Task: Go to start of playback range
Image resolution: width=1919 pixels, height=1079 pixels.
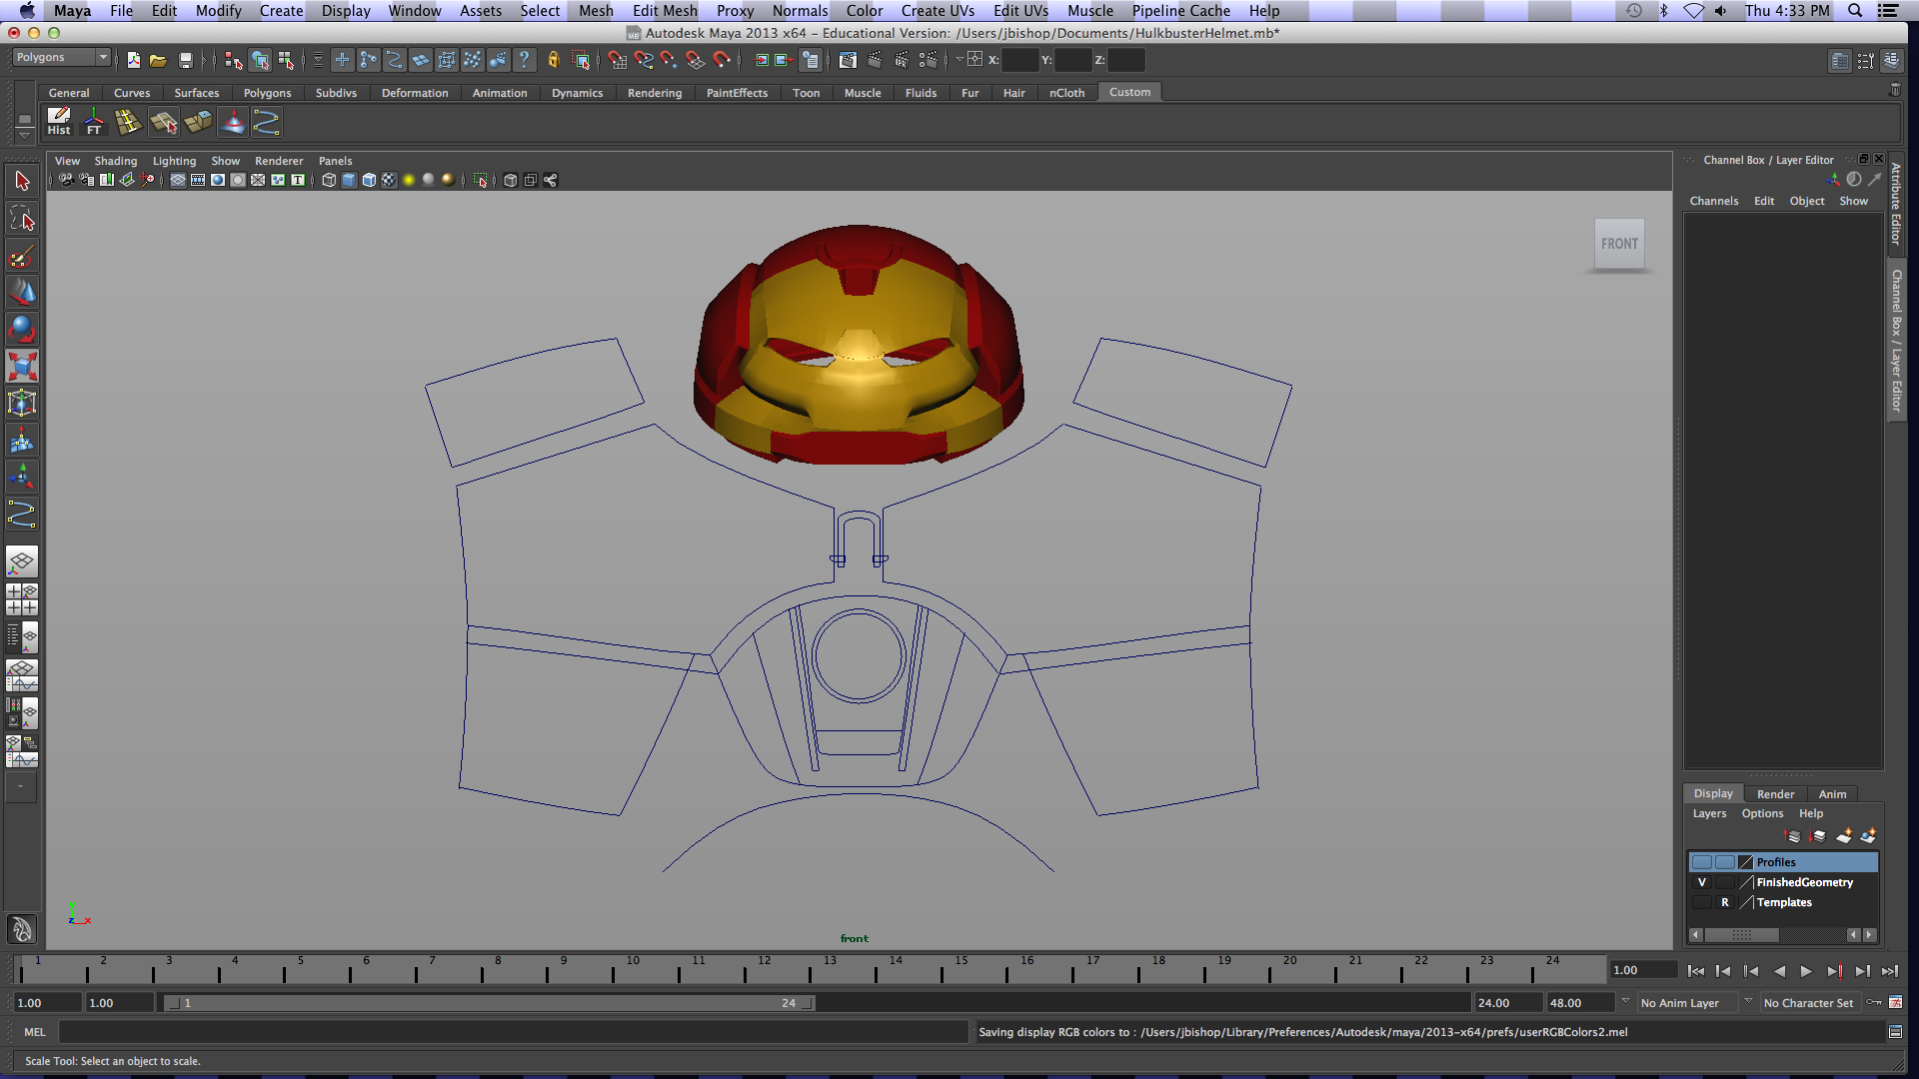Action: [x=1696, y=971]
